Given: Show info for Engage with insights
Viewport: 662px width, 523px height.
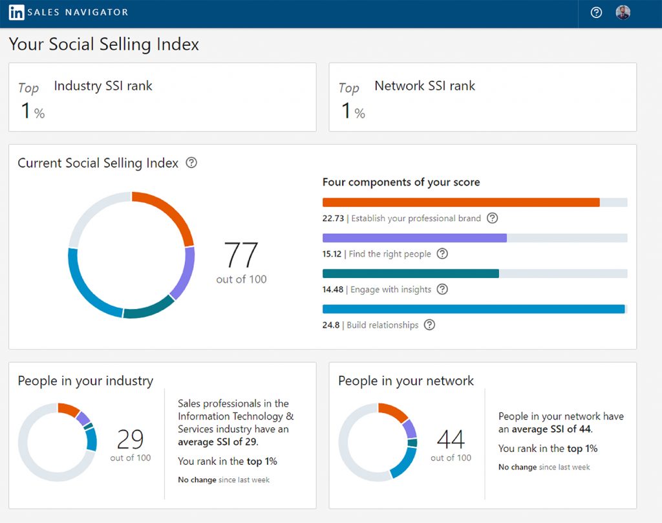Looking at the screenshot, I should point(442,289).
